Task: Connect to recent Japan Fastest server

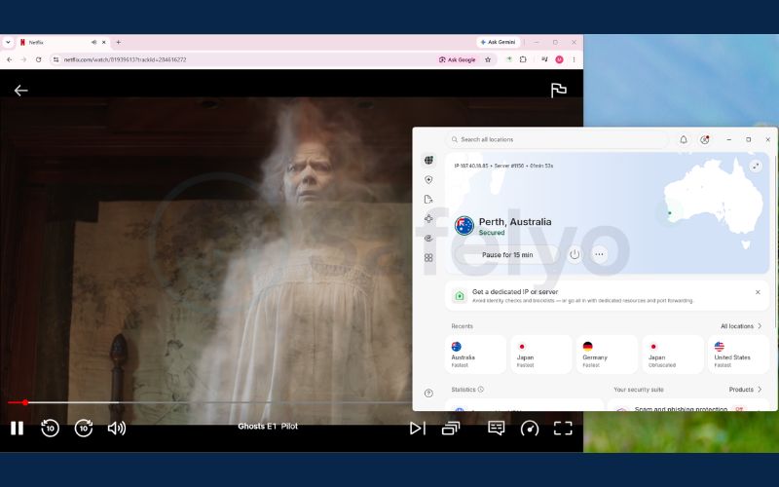Action: click(x=541, y=355)
